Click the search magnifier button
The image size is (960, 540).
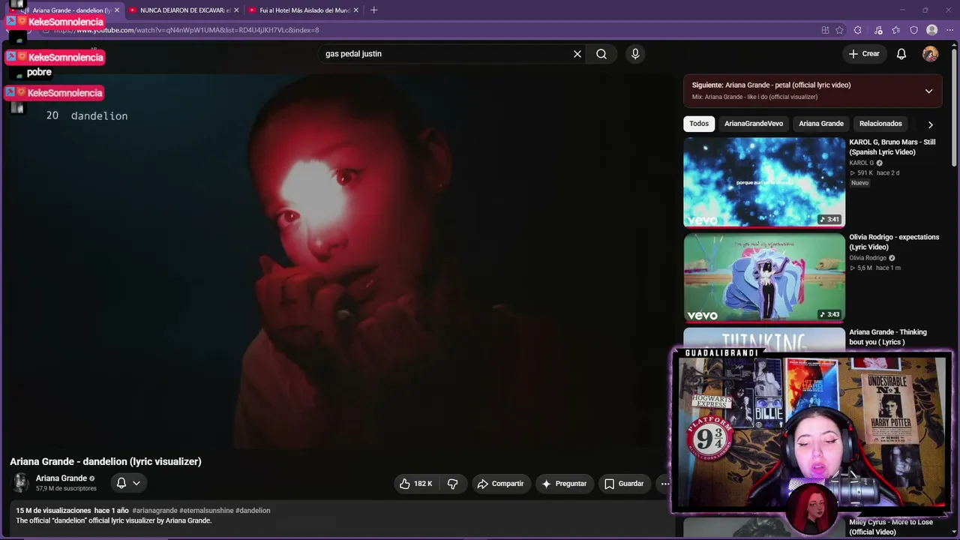(x=601, y=54)
